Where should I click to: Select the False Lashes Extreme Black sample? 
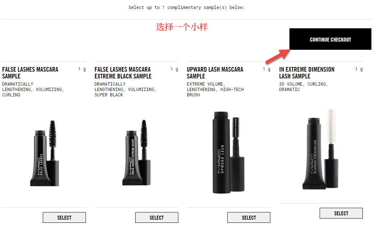pos(157,217)
